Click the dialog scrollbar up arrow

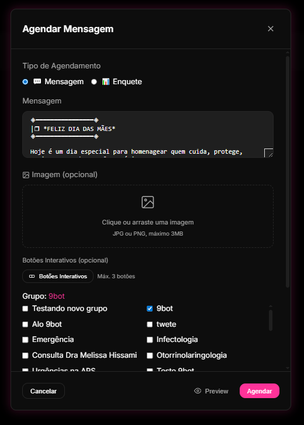pos(288,52)
